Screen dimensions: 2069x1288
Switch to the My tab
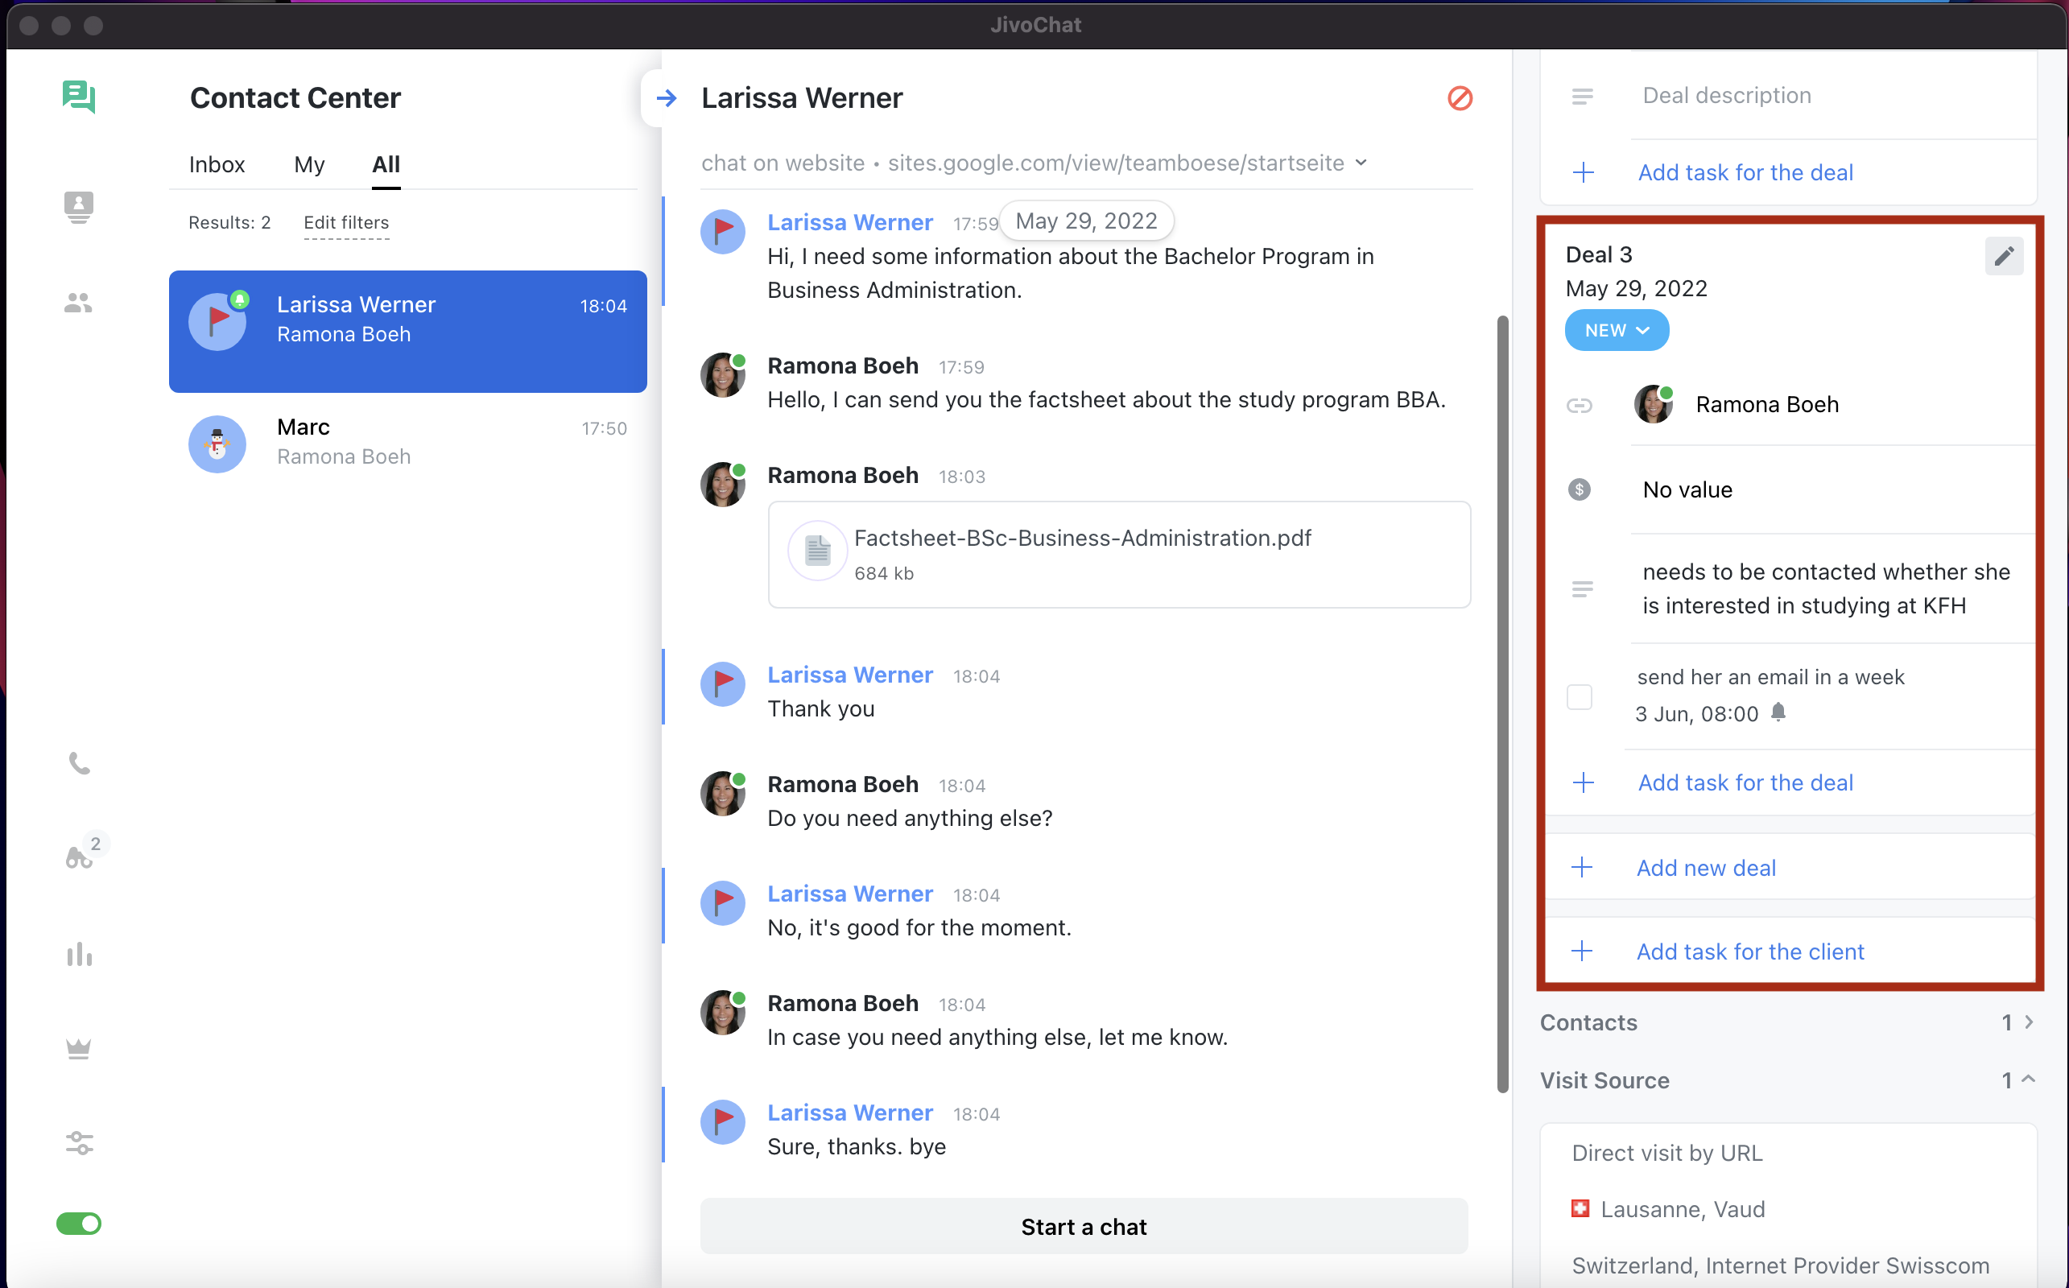coord(309,164)
